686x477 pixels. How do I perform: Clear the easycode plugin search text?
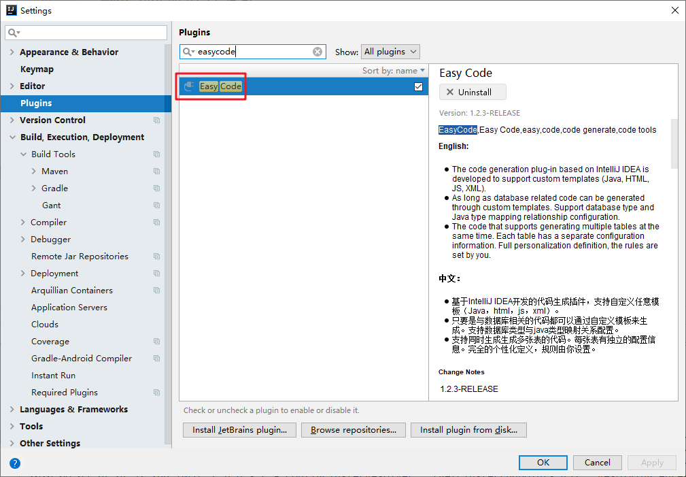pyautogui.click(x=318, y=52)
